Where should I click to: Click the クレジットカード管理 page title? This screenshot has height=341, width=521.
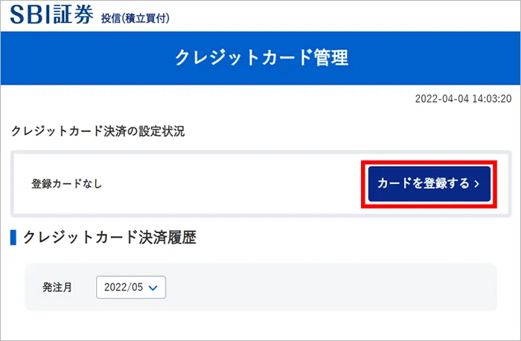260,57
